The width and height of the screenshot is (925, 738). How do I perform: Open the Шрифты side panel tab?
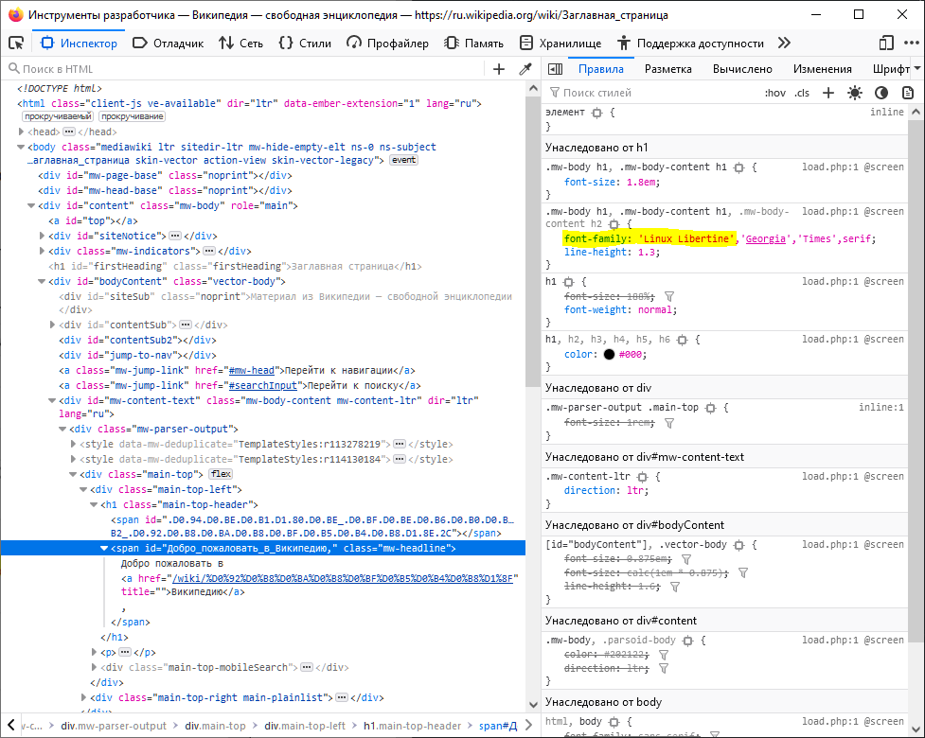tap(890, 69)
